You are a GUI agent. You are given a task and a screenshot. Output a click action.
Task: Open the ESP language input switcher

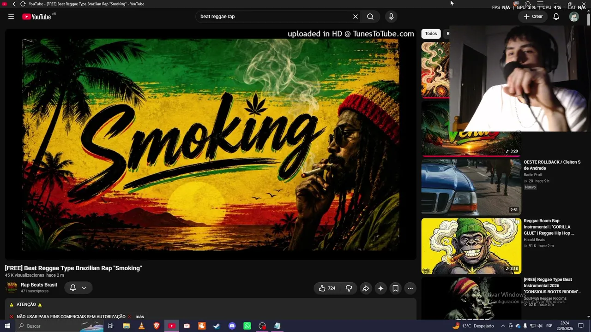tap(549, 326)
